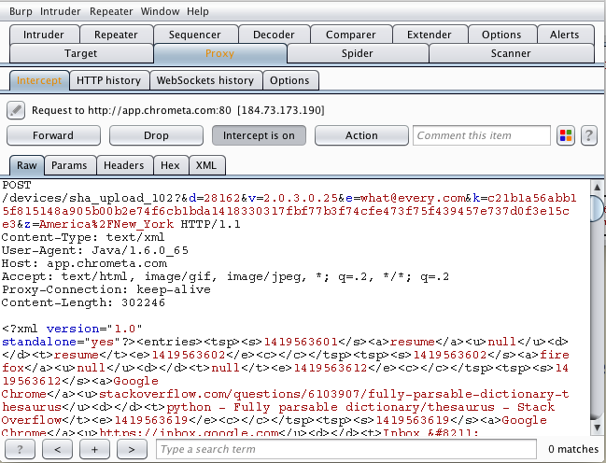Switch to the Hex view tab

[170, 165]
